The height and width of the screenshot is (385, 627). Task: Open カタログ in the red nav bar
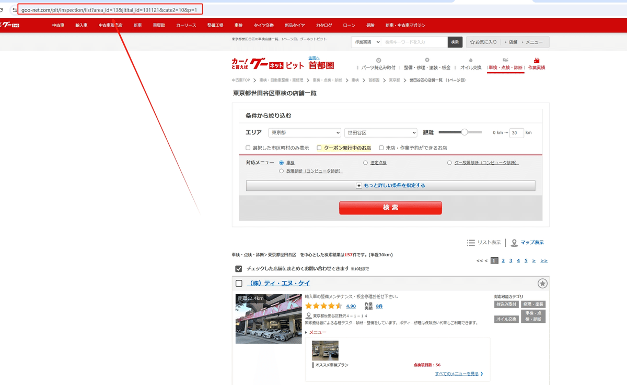click(324, 25)
